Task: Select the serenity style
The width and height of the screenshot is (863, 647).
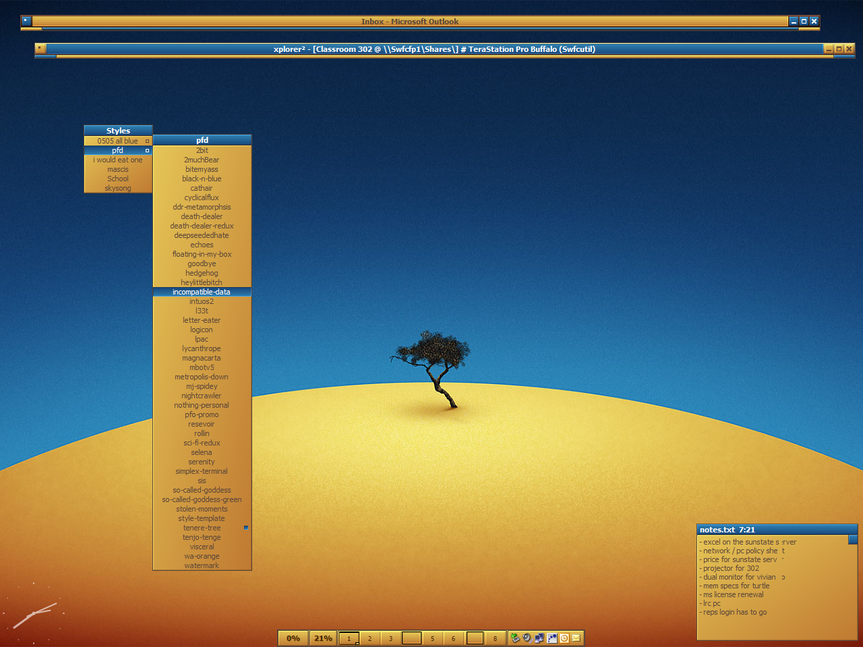Action: coord(202,462)
